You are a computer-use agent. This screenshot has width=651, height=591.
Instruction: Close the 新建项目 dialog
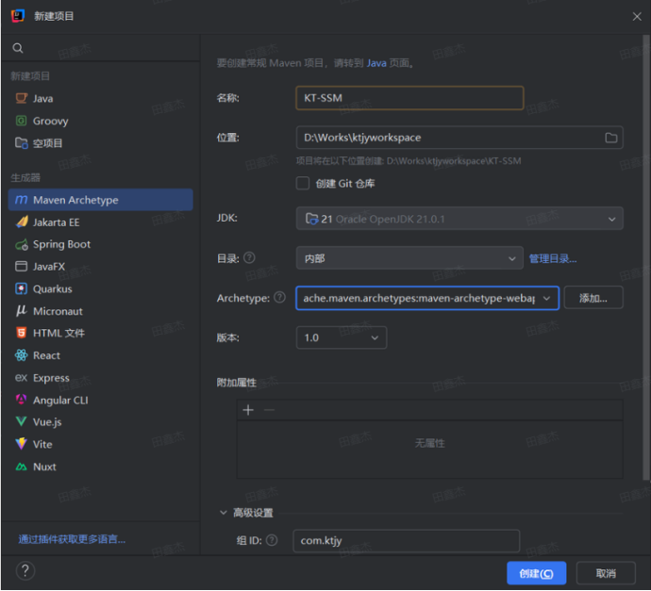tap(637, 16)
